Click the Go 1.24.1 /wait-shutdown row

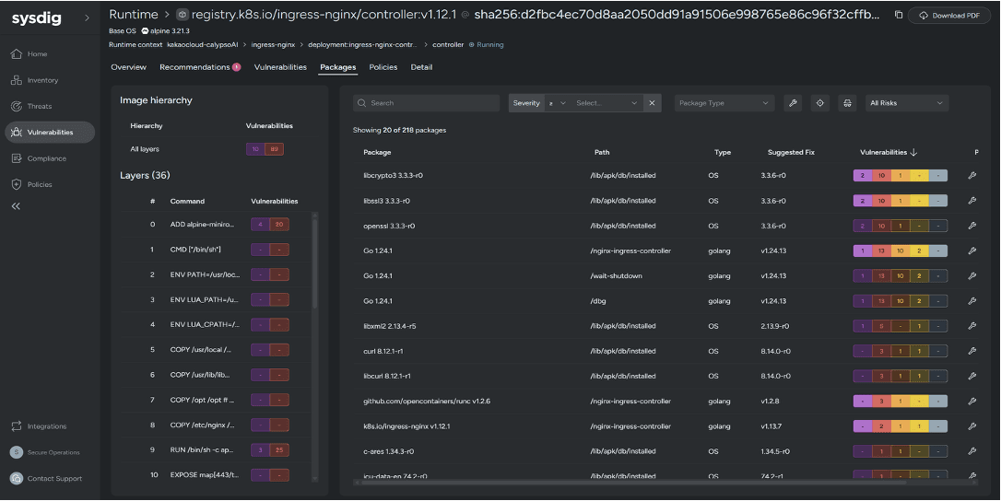click(664, 276)
